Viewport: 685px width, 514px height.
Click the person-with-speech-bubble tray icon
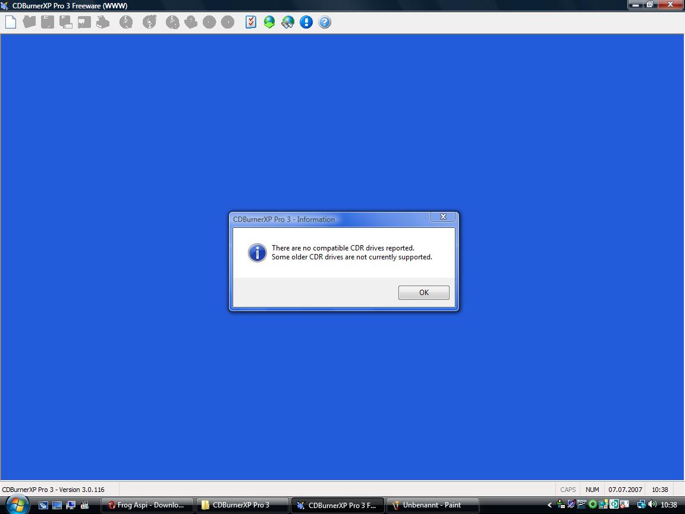tap(561, 504)
